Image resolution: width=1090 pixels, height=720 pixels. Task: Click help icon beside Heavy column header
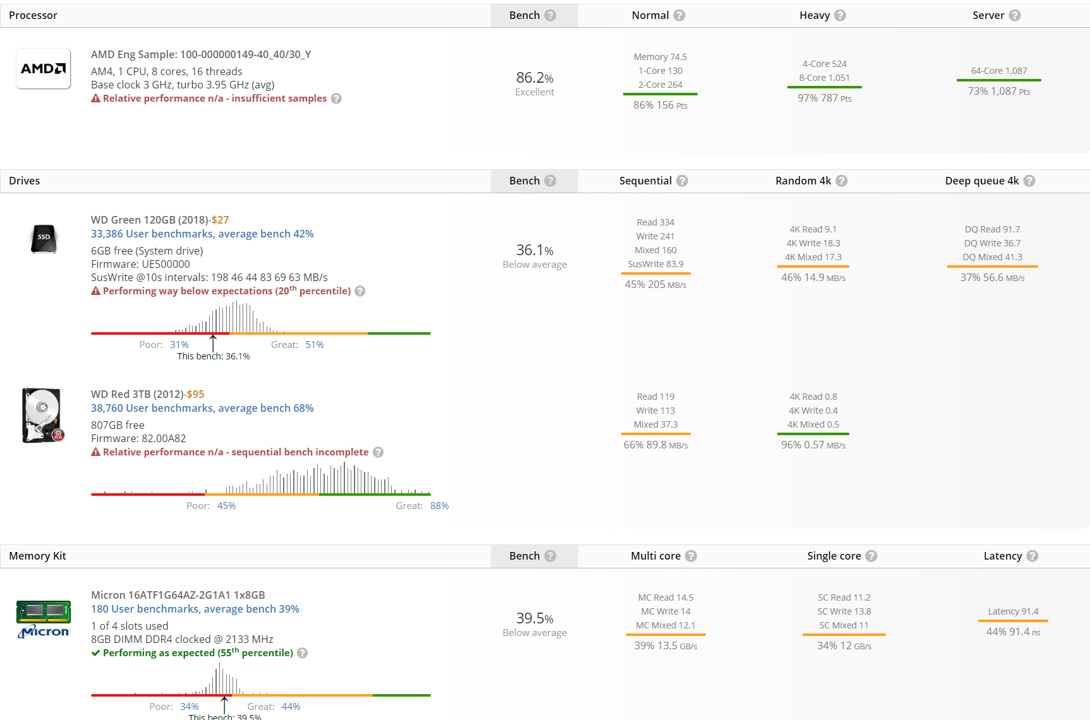click(840, 15)
